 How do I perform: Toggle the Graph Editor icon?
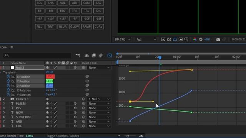(x=110, y=55)
